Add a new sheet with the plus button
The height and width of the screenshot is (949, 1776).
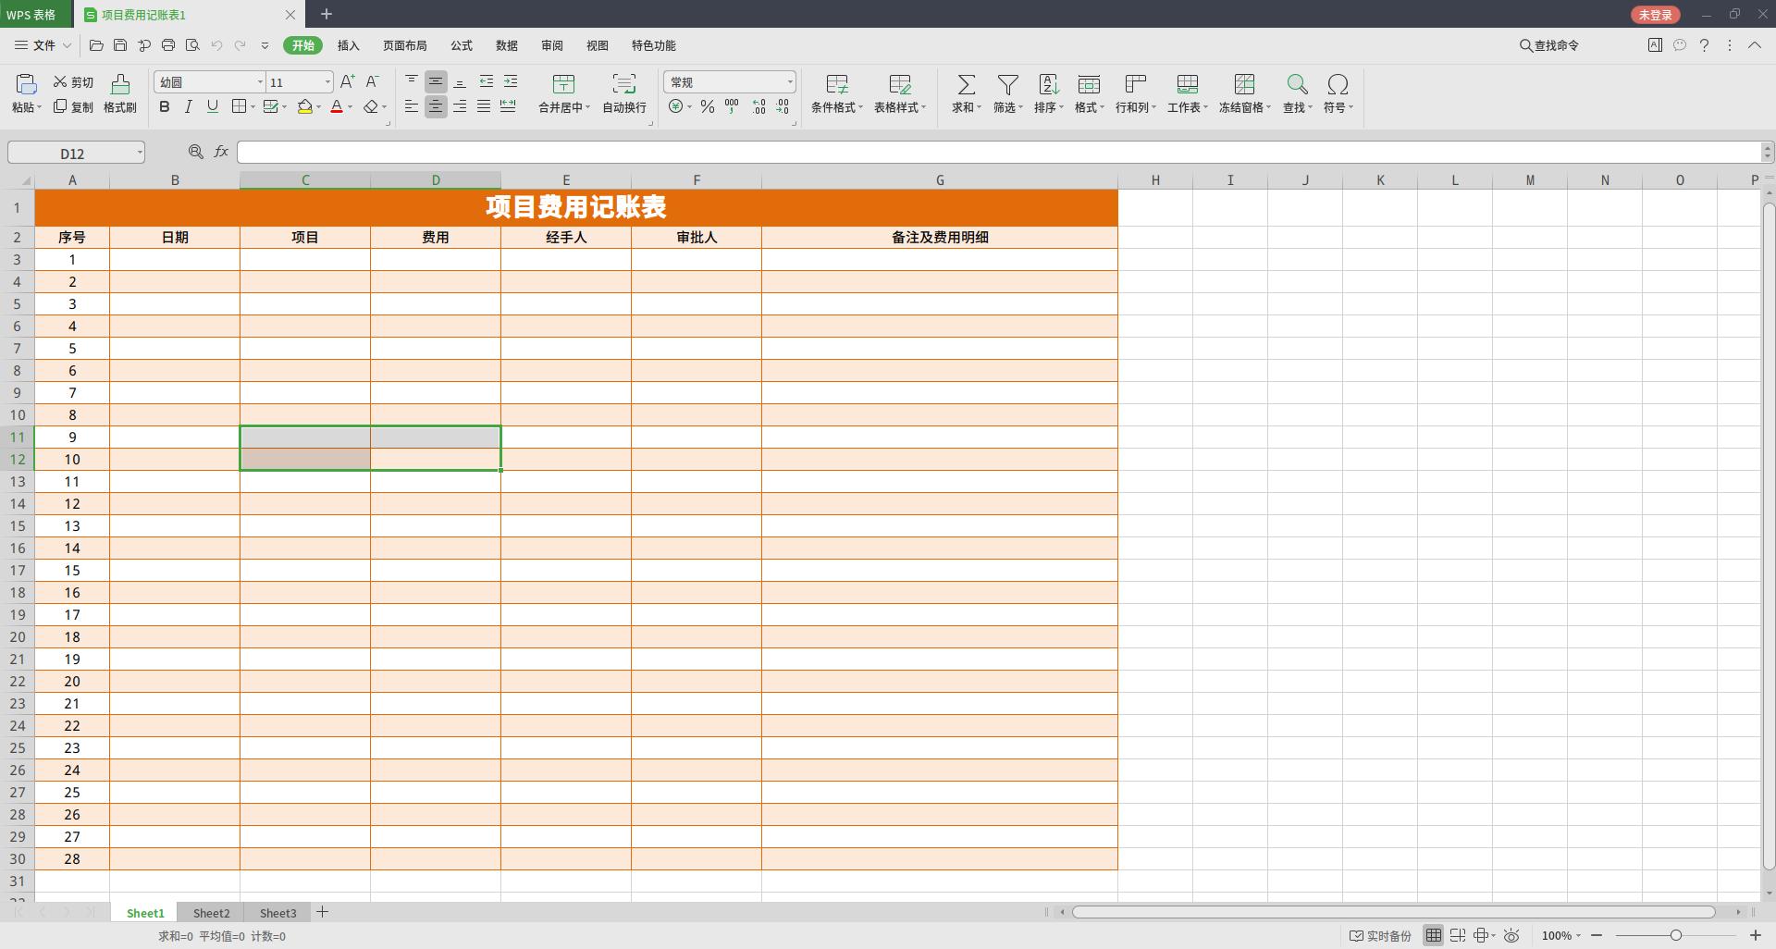pyautogui.click(x=323, y=913)
